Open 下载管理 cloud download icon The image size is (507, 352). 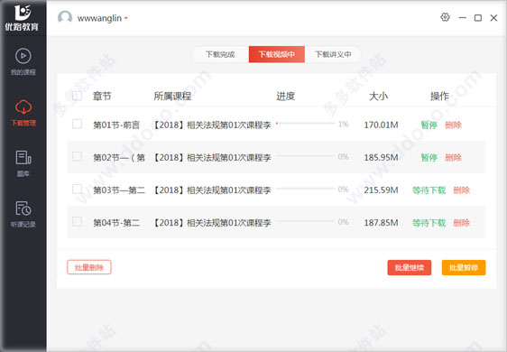[x=23, y=107]
